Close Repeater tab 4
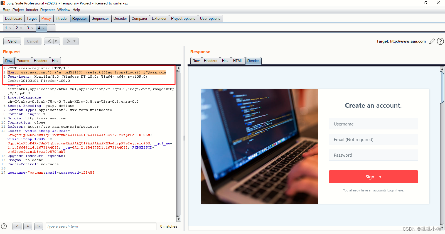The width and height of the screenshot is (445, 234). pos(43,28)
